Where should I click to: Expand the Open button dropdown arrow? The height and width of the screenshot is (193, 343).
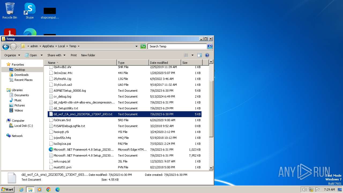tap(42, 55)
